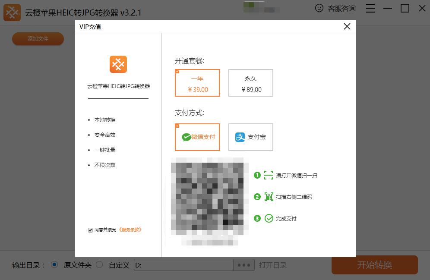Select the 原文件夹 radio option
The height and width of the screenshot is (280, 430).
click(54, 264)
